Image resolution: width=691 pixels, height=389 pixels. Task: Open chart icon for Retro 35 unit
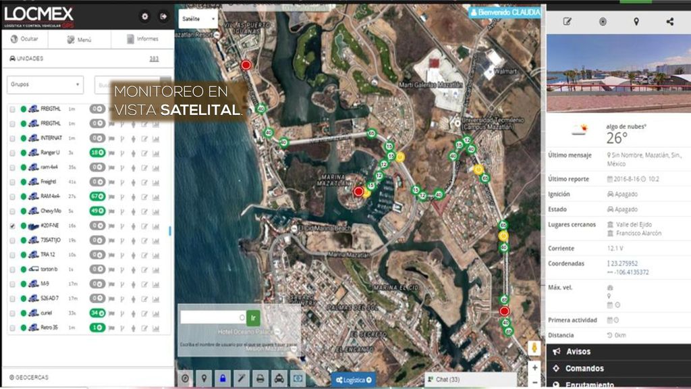(x=156, y=328)
